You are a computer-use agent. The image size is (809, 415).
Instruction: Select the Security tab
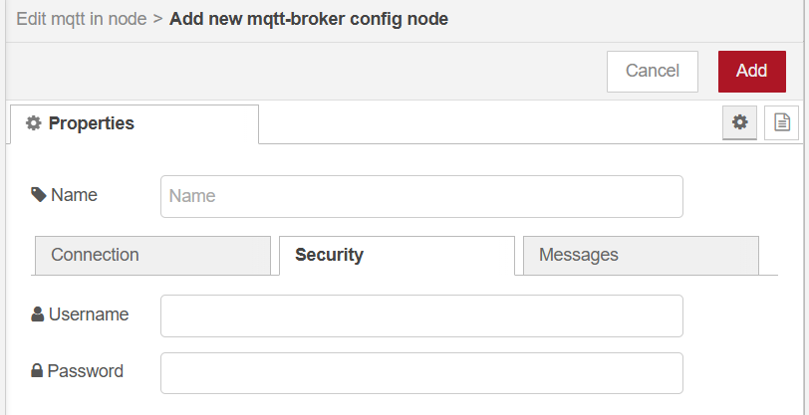[x=397, y=255]
